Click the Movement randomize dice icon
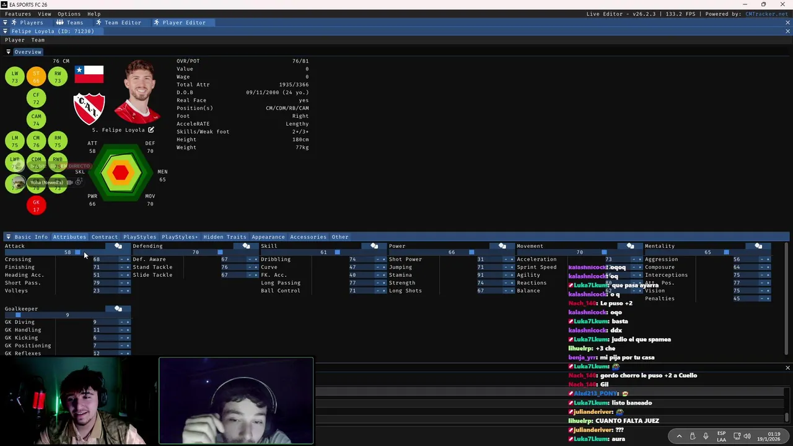The height and width of the screenshot is (446, 793). [x=630, y=246]
